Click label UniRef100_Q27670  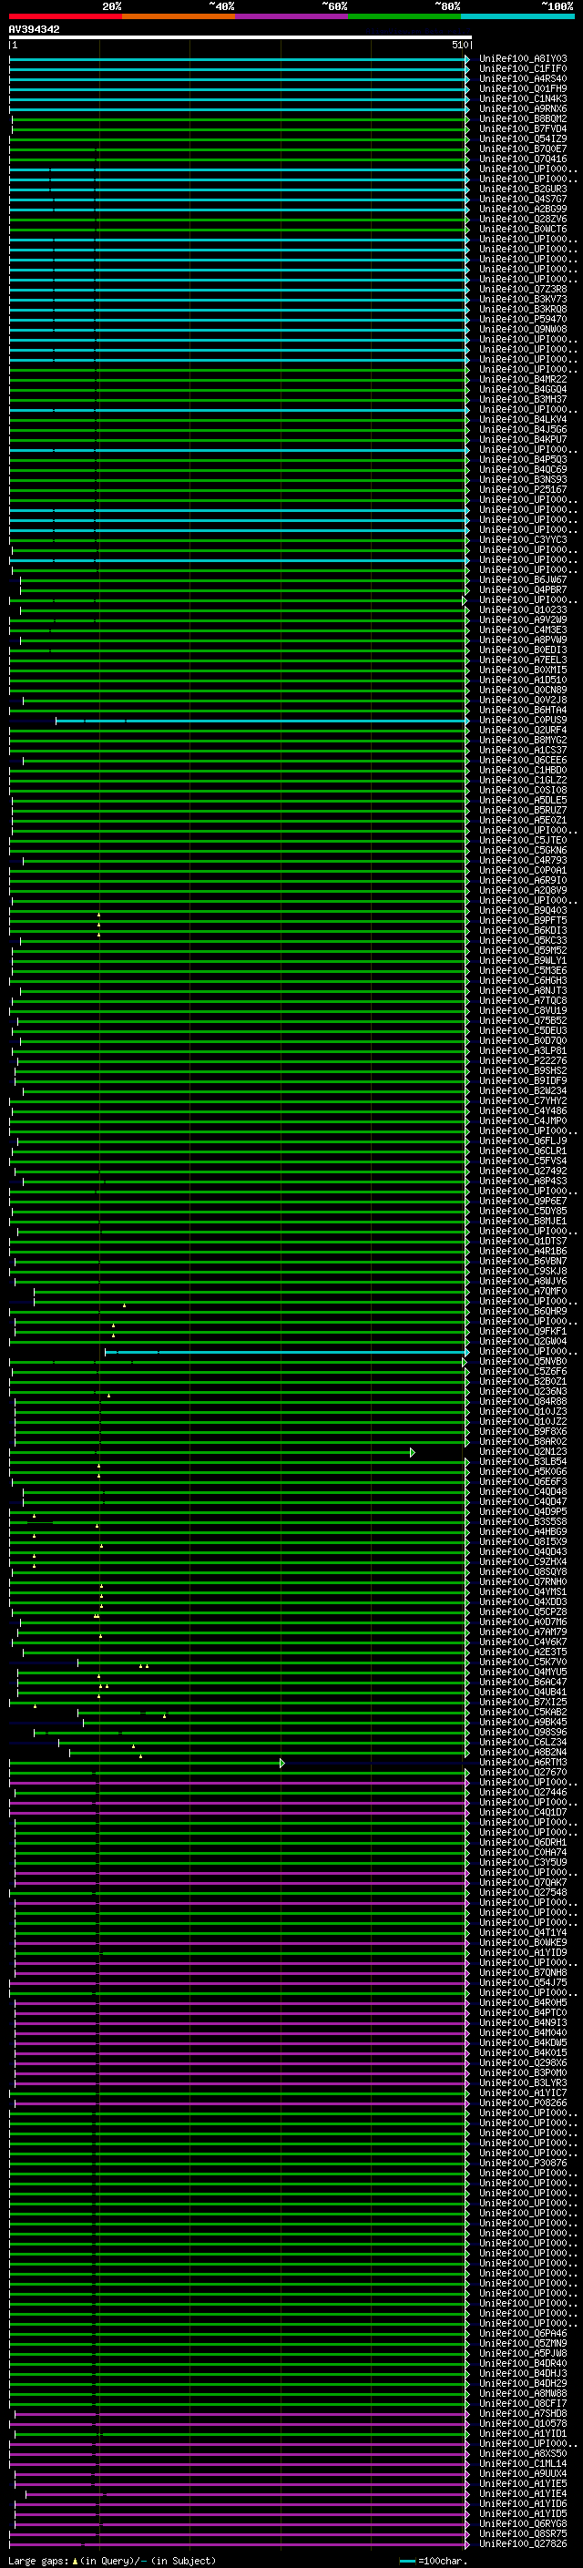(x=523, y=1773)
